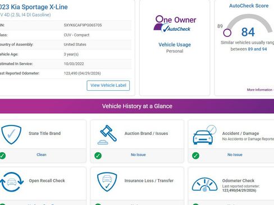Click the 3 year(s) vehicle age value
The width and height of the screenshot is (274, 205).
tap(71, 54)
